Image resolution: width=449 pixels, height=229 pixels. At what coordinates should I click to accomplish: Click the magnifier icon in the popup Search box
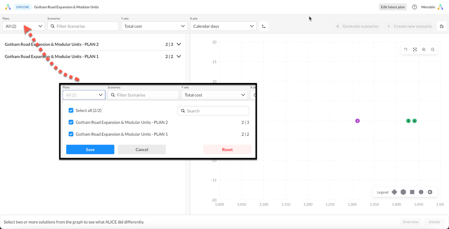(183, 111)
